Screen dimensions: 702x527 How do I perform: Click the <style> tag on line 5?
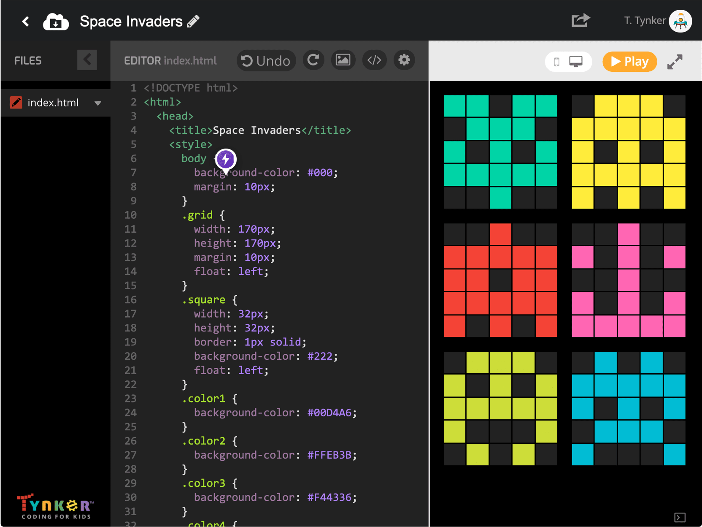click(191, 144)
